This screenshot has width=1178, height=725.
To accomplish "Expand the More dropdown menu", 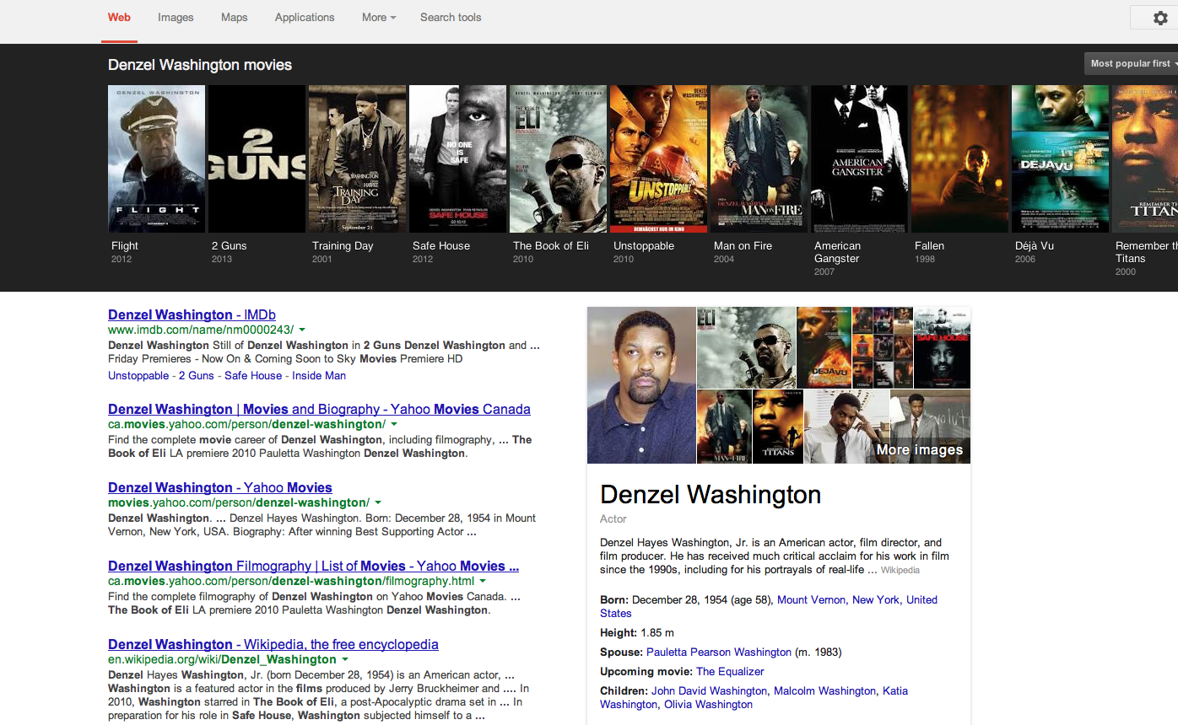I will pyautogui.click(x=379, y=17).
